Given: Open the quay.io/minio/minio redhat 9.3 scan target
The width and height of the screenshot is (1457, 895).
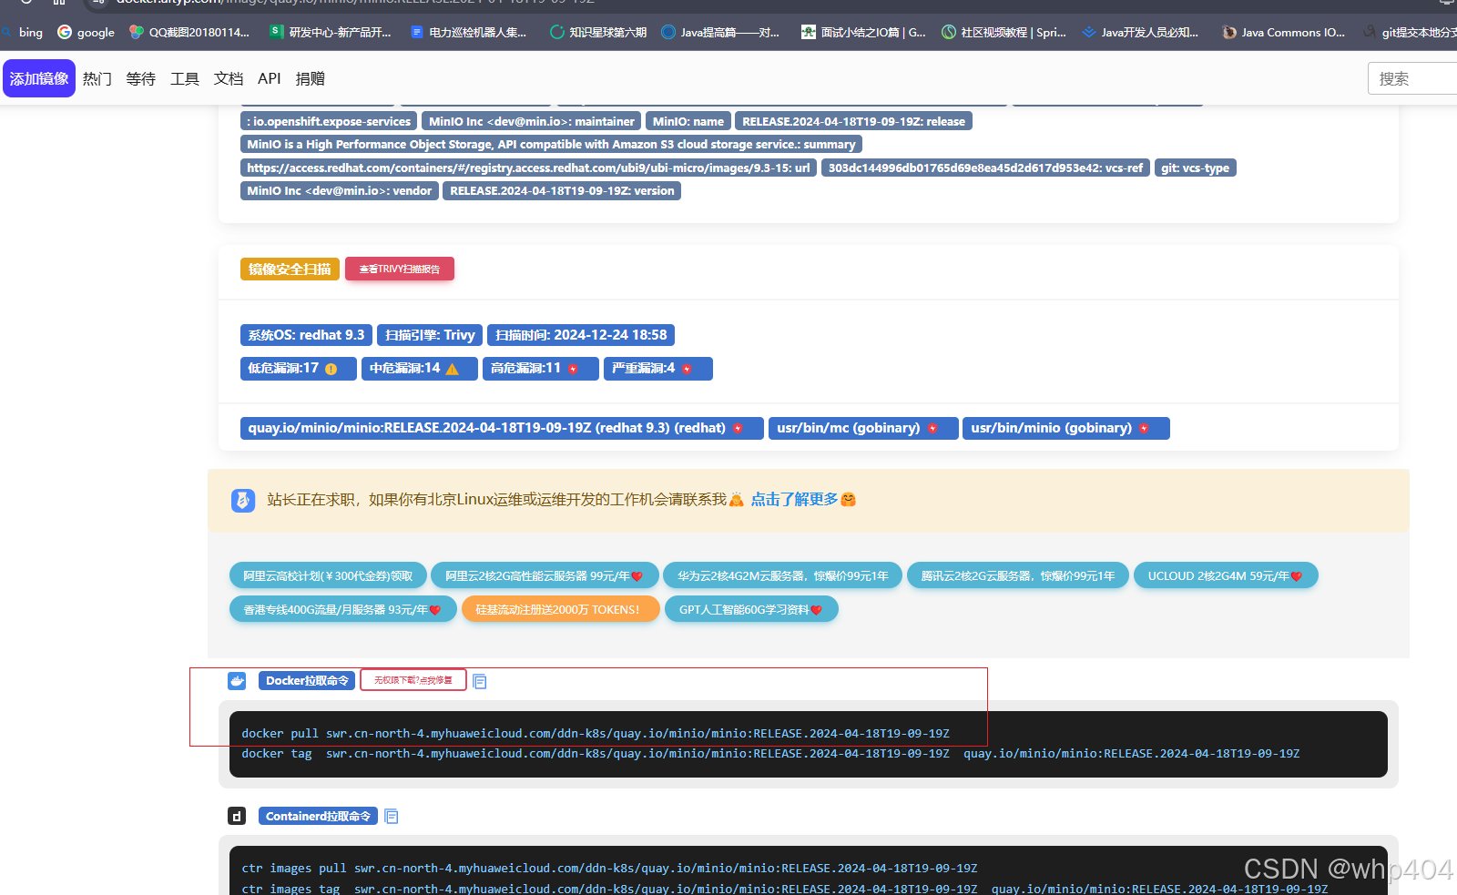Looking at the screenshot, I should (x=502, y=428).
